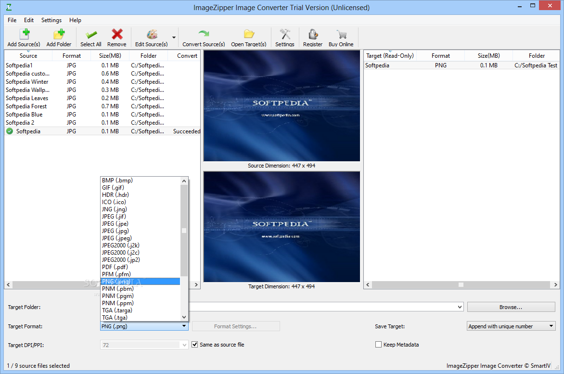Select the Softpedia Leaves source row
Viewport: 564px width, 374px height.
tap(102, 98)
